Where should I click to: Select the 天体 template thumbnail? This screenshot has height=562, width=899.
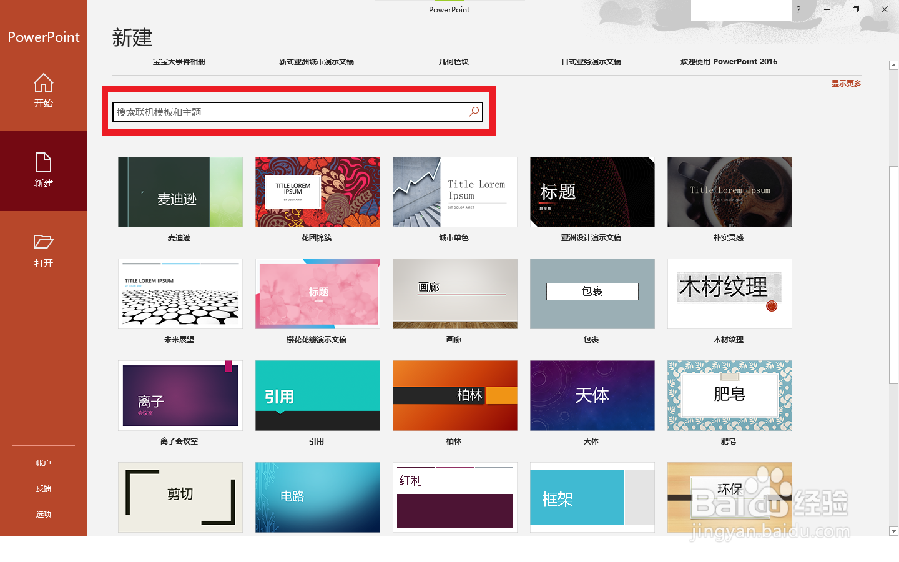click(592, 395)
